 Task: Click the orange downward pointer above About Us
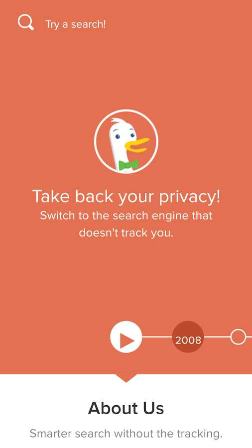(x=126, y=378)
